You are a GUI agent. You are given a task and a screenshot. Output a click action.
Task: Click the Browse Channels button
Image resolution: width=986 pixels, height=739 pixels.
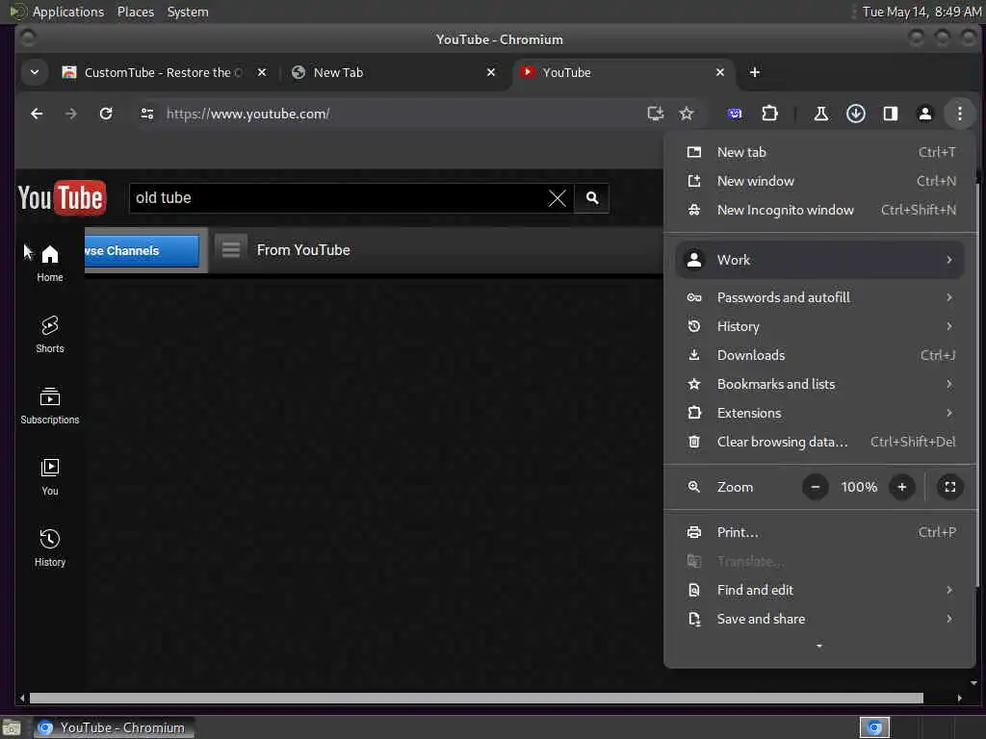point(142,251)
